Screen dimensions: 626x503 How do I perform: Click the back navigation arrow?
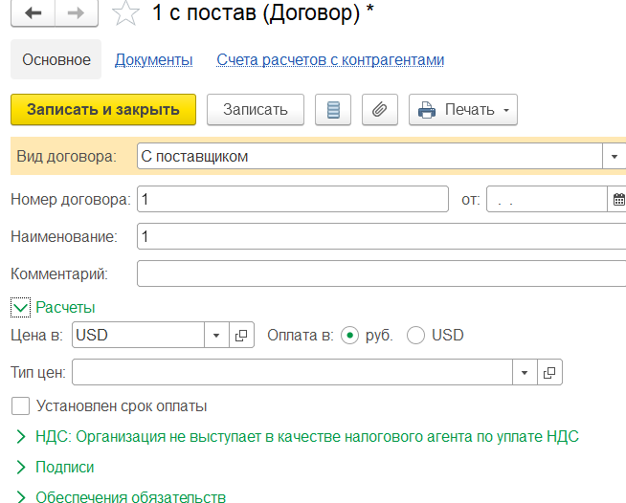(x=33, y=13)
